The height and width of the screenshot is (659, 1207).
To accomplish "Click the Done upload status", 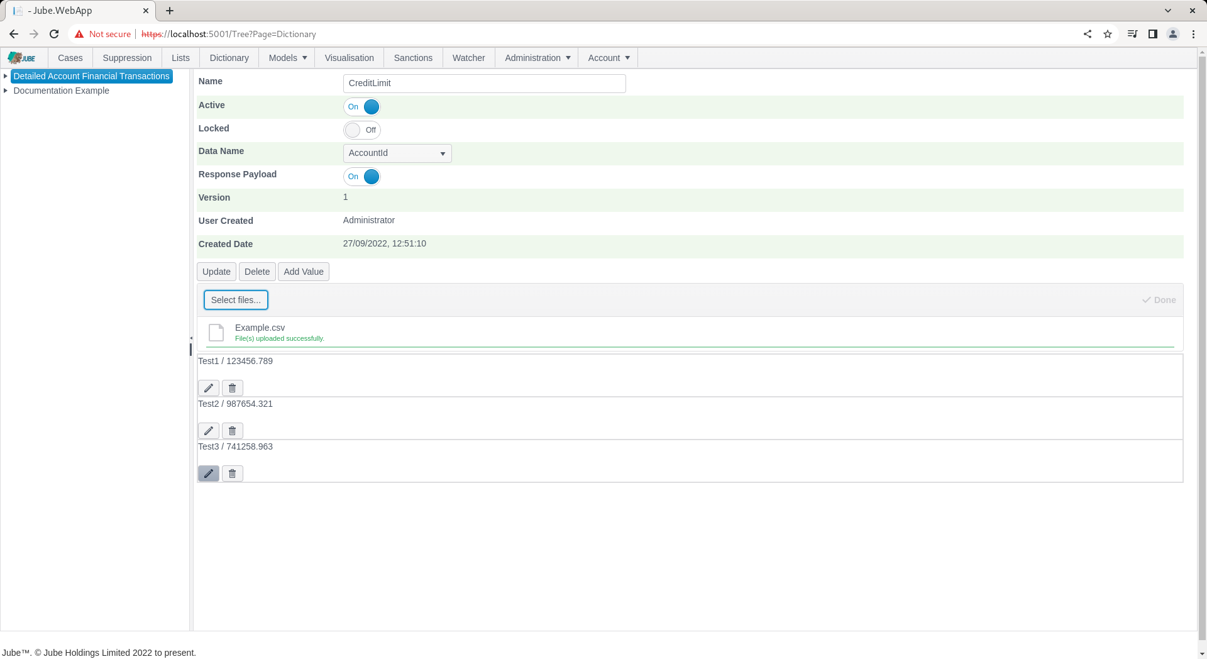I will 1159,300.
